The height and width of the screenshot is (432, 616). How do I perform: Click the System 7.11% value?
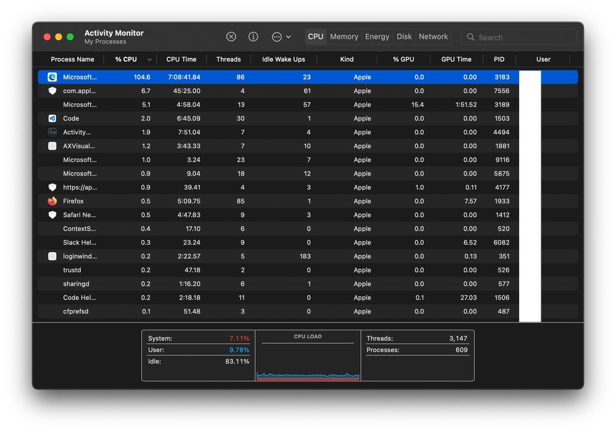[239, 338]
